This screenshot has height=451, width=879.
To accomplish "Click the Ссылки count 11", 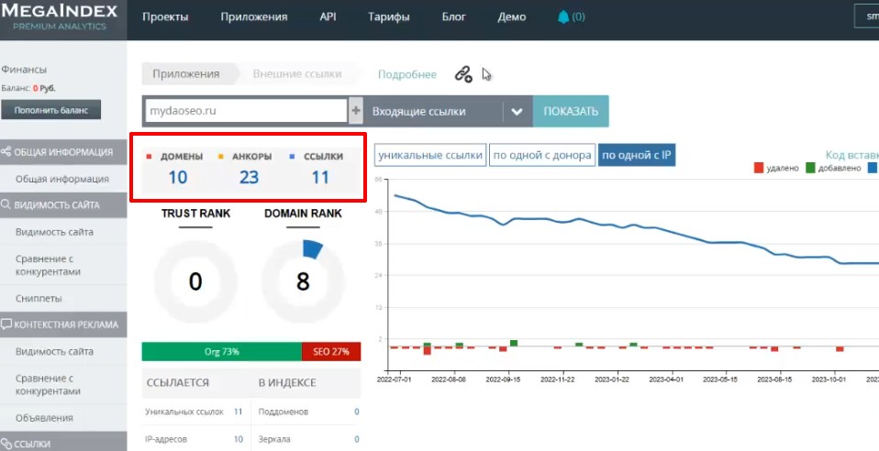I will (x=320, y=178).
